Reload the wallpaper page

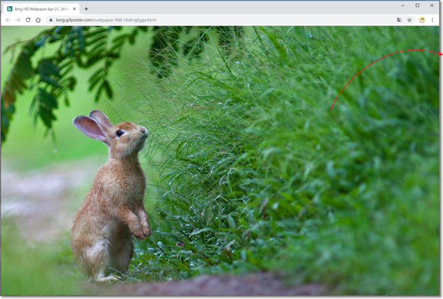point(28,20)
